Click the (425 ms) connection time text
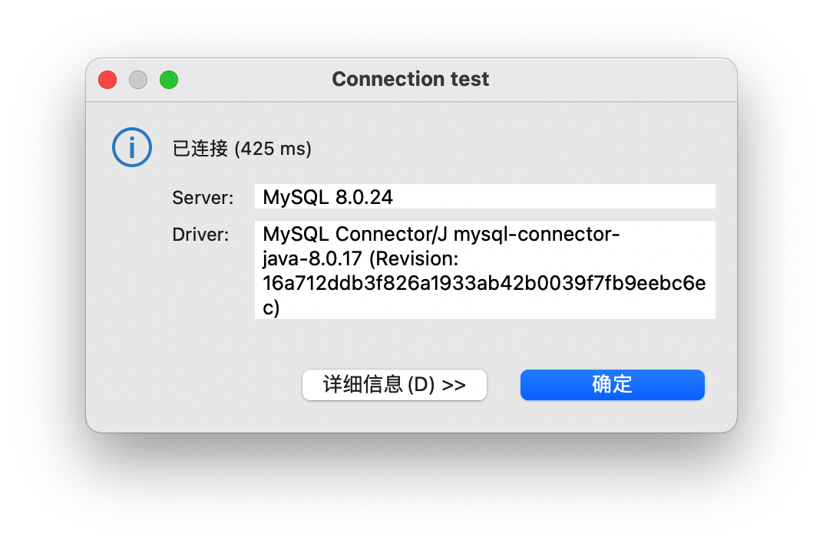This screenshot has height=546, width=823. (273, 149)
